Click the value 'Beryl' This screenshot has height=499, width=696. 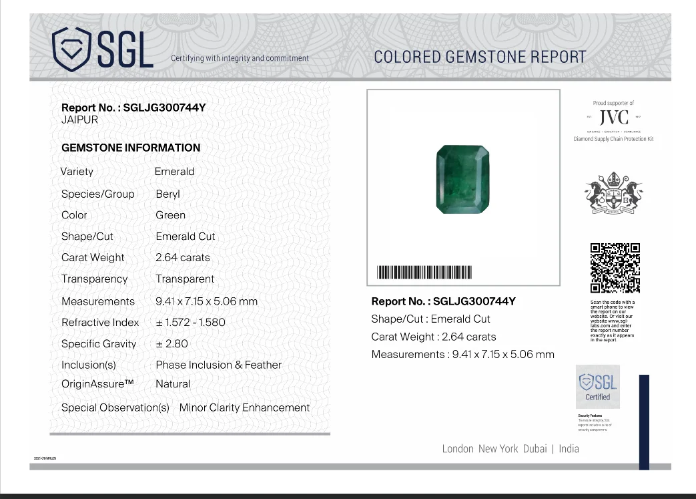tap(167, 194)
